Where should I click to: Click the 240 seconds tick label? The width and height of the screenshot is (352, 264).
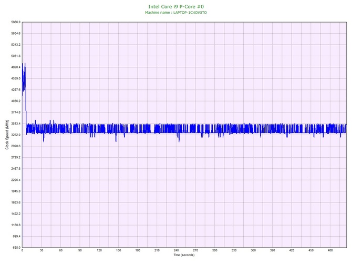point(176,250)
